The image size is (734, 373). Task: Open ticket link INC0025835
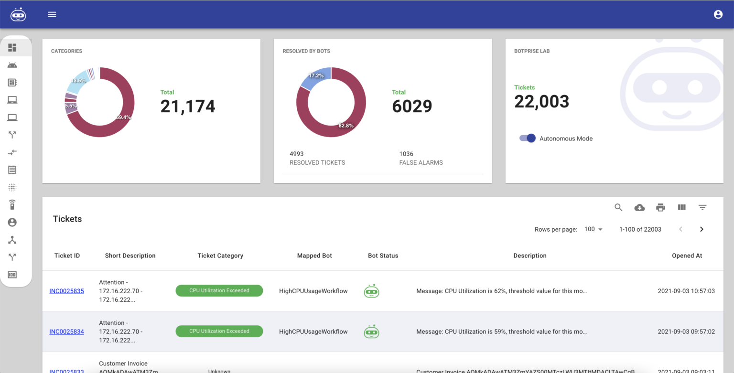pos(66,291)
